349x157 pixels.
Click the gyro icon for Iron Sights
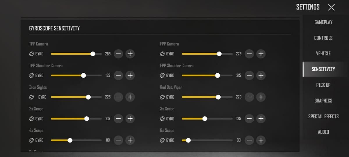(x=32, y=97)
